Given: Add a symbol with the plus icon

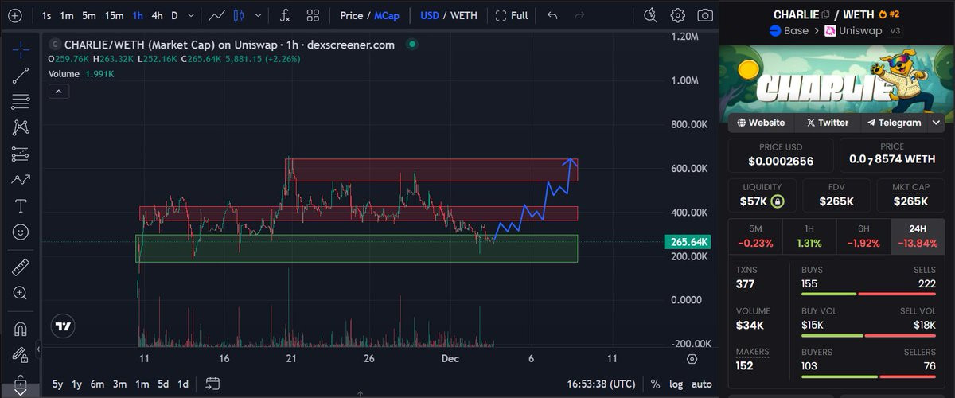Looking at the screenshot, I should [x=14, y=15].
